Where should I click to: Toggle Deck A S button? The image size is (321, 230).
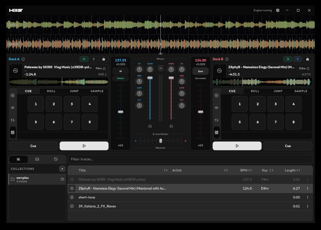[94, 59]
